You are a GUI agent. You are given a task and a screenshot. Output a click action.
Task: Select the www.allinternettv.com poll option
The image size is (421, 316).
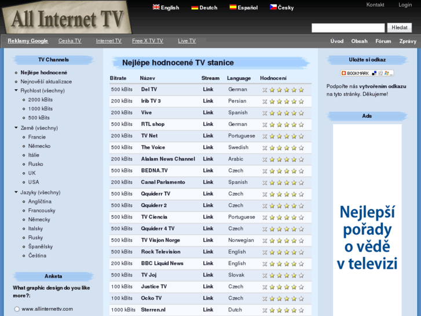tap(17, 309)
